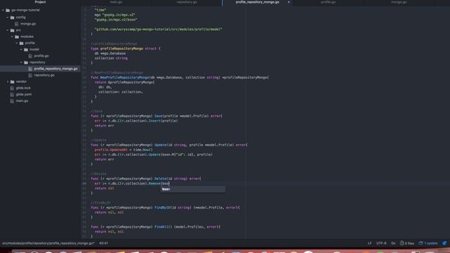Screen dimensions: 450x253
Task: Click the file icon beside profile.go in the tree
Action: (30, 56)
